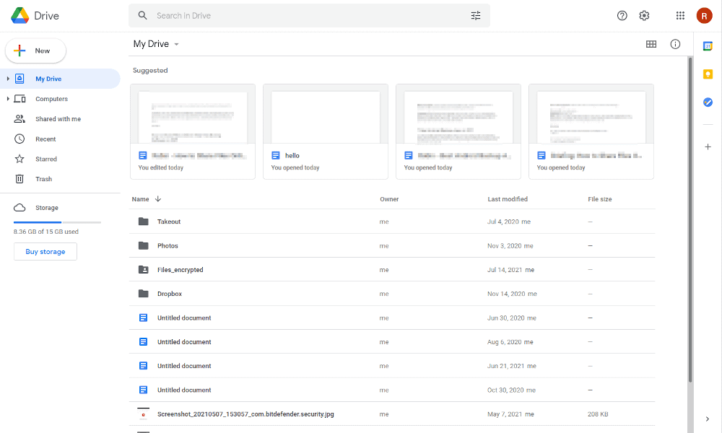Viewport: 722px width, 433px height.
Task: Open Shared with me section
Action: 60,119
